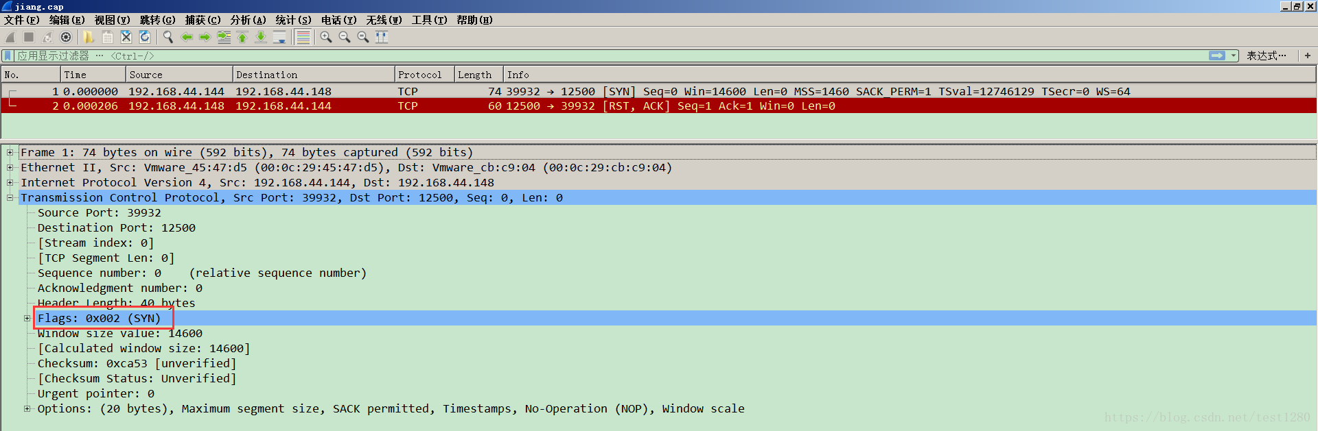The width and height of the screenshot is (1318, 431).
Task: Expand Internet Protocol Version 4 node
Action: (x=10, y=182)
